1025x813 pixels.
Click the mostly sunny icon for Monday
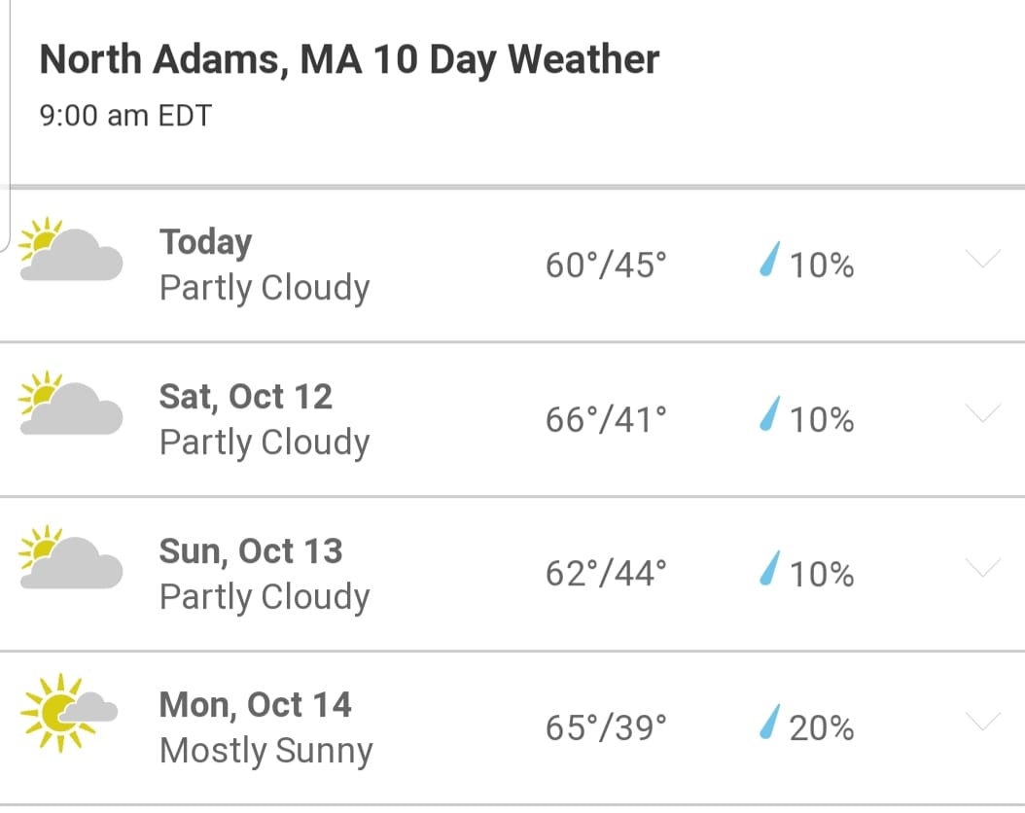[69, 713]
